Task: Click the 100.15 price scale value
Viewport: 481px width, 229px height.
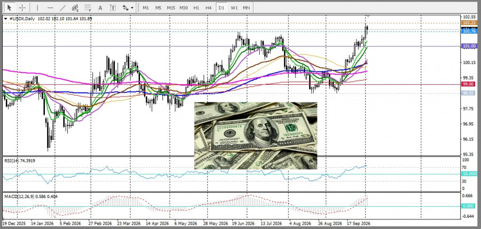Action: [x=469, y=62]
